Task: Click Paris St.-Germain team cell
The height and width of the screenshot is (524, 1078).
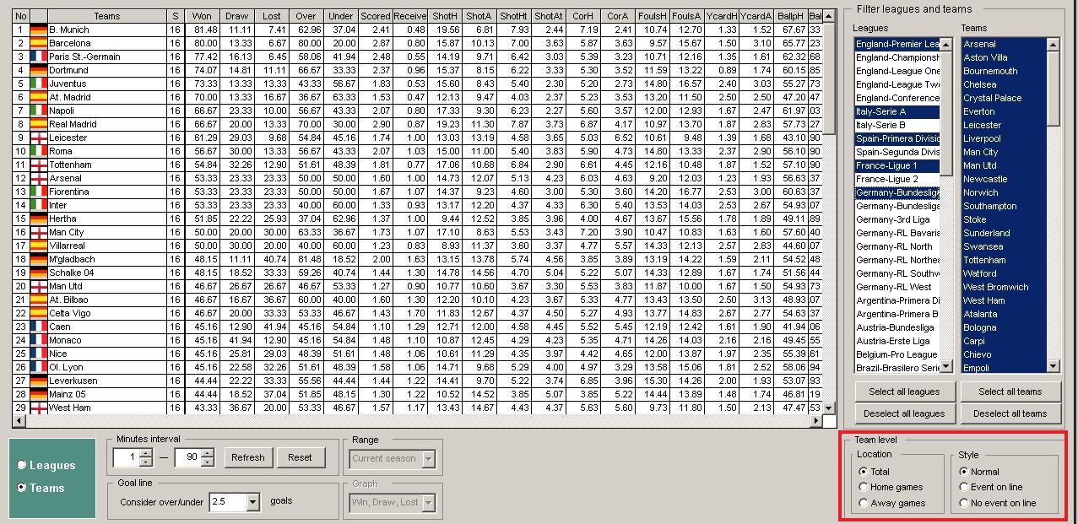Action: 106,57
